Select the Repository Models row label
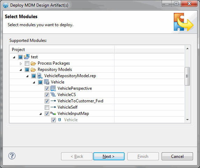200x168 pixels. tap(55, 70)
